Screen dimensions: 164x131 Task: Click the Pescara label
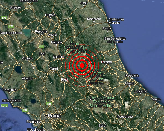point(132,75)
